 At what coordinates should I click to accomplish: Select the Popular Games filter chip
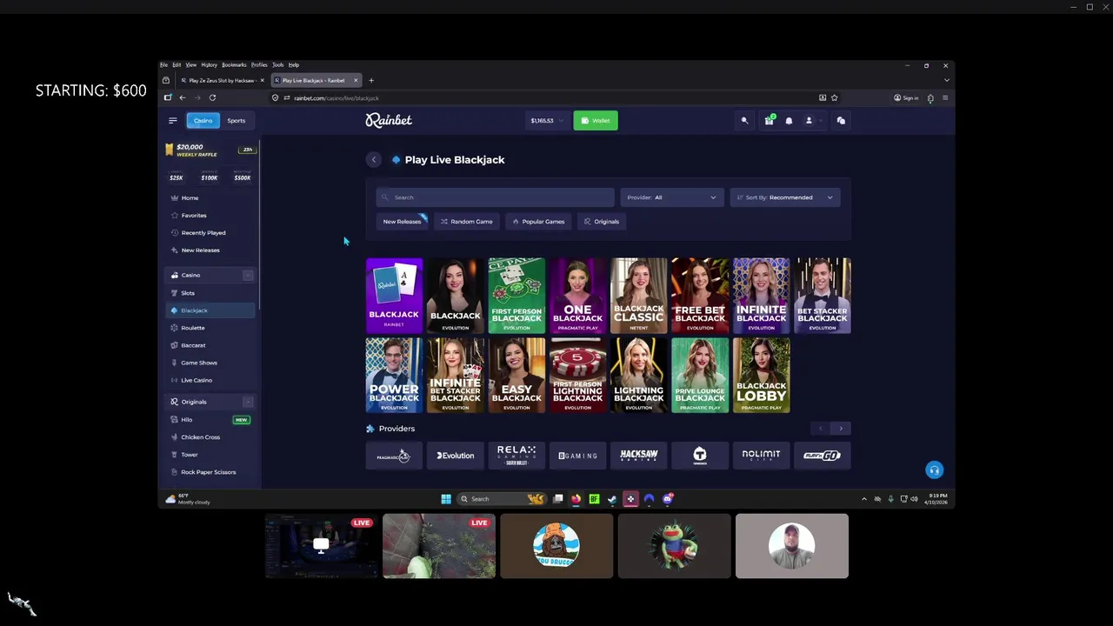point(538,222)
